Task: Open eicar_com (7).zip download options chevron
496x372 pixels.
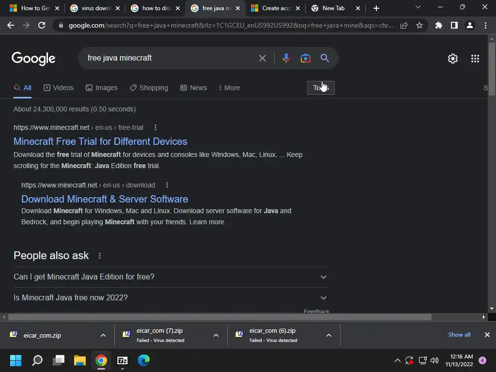Action: [216, 335]
